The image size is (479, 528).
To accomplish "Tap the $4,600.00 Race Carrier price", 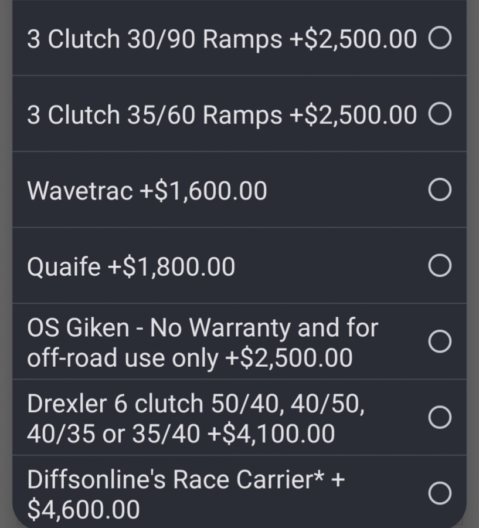I will [83, 509].
